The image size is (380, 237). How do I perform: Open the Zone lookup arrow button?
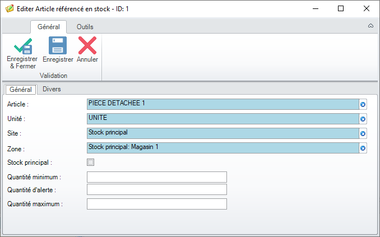(363, 148)
